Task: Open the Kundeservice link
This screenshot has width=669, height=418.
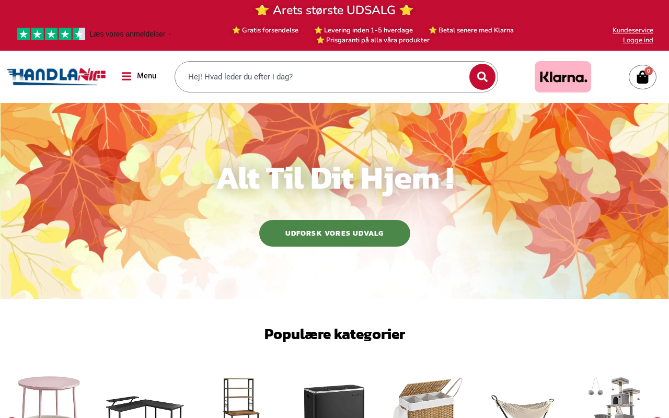Action: [x=633, y=30]
